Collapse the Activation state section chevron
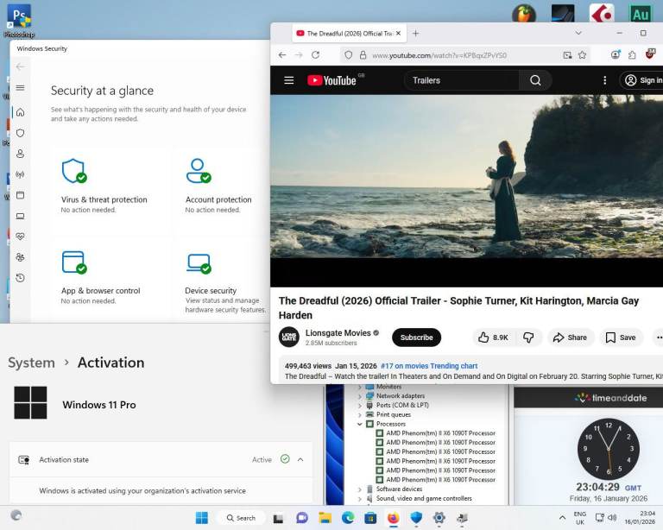This screenshot has width=663, height=530. tap(300, 460)
